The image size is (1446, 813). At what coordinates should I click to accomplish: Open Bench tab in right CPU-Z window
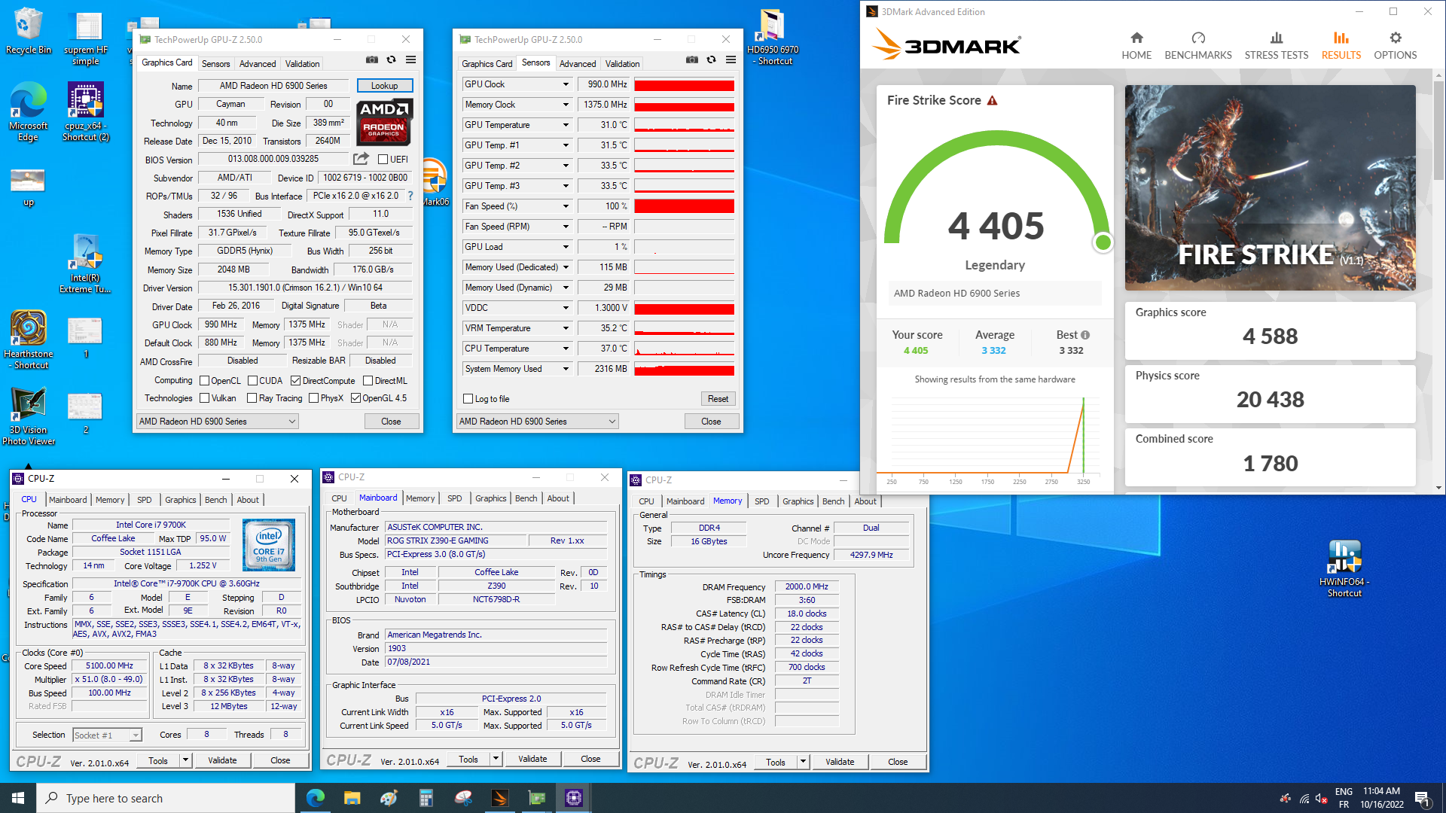[x=833, y=501]
